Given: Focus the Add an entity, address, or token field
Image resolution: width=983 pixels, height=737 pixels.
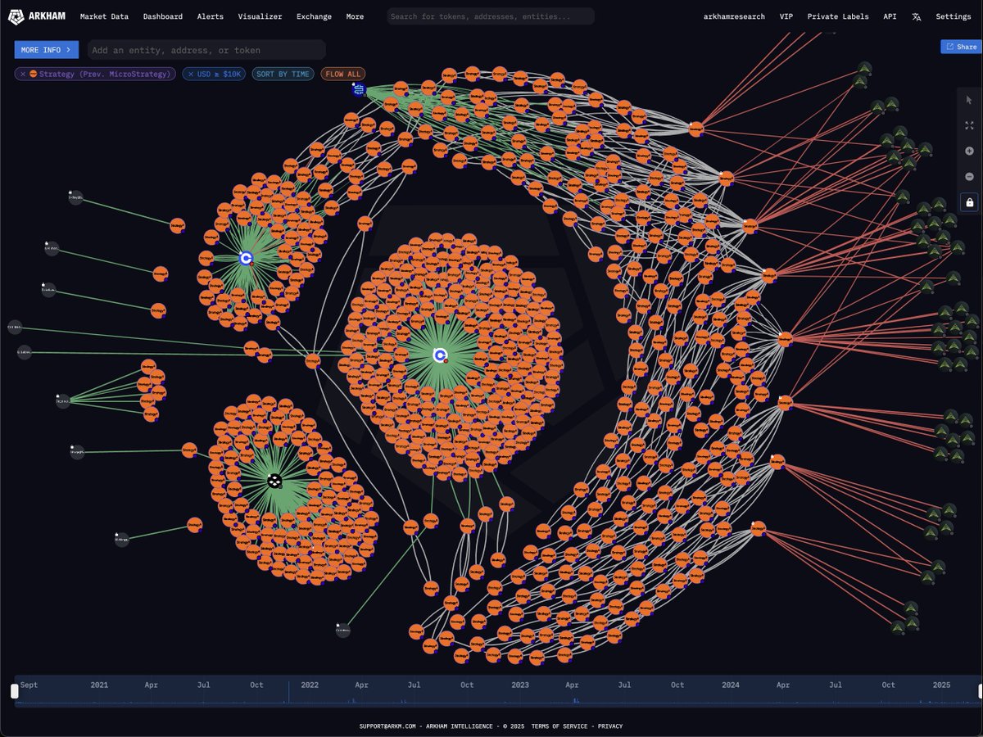Looking at the screenshot, I should click(206, 50).
